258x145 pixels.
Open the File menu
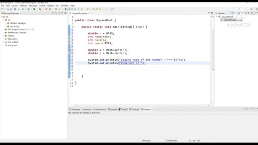pos(2,6)
